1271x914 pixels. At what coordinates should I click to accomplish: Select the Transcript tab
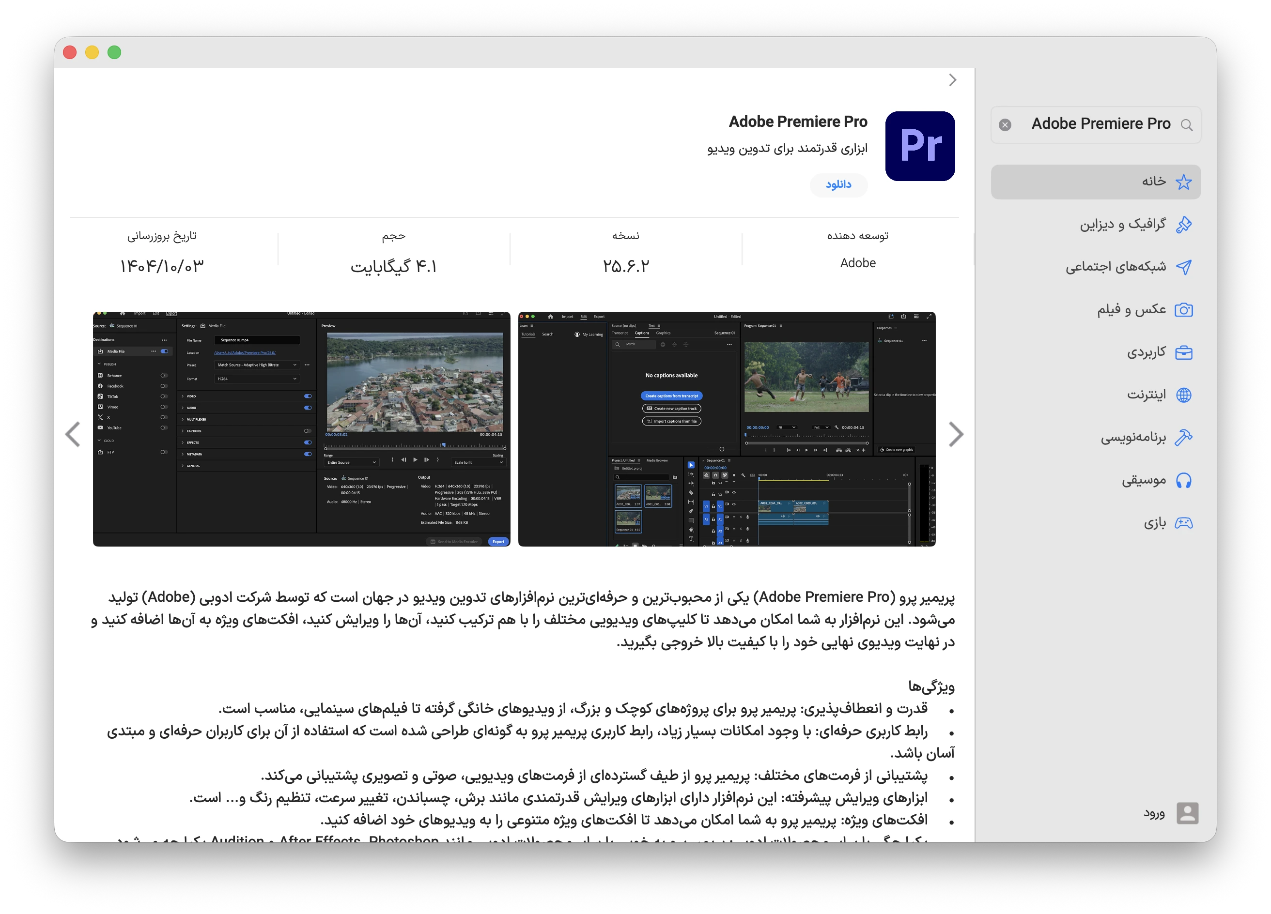[x=620, y=333]
